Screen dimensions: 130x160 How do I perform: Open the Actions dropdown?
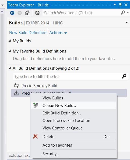58,33
